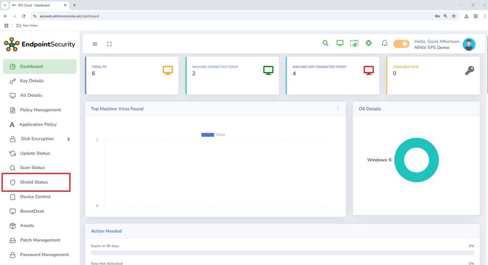Click the green circular X icon in header
The width and height of the screenshot is (488, 265).
(368, 43)
